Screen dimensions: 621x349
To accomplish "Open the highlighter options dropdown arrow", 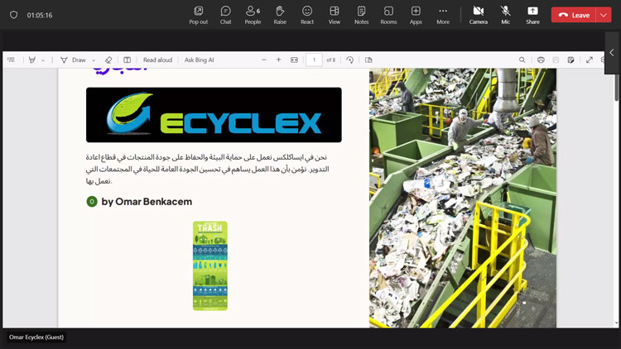I will (43, 60).
